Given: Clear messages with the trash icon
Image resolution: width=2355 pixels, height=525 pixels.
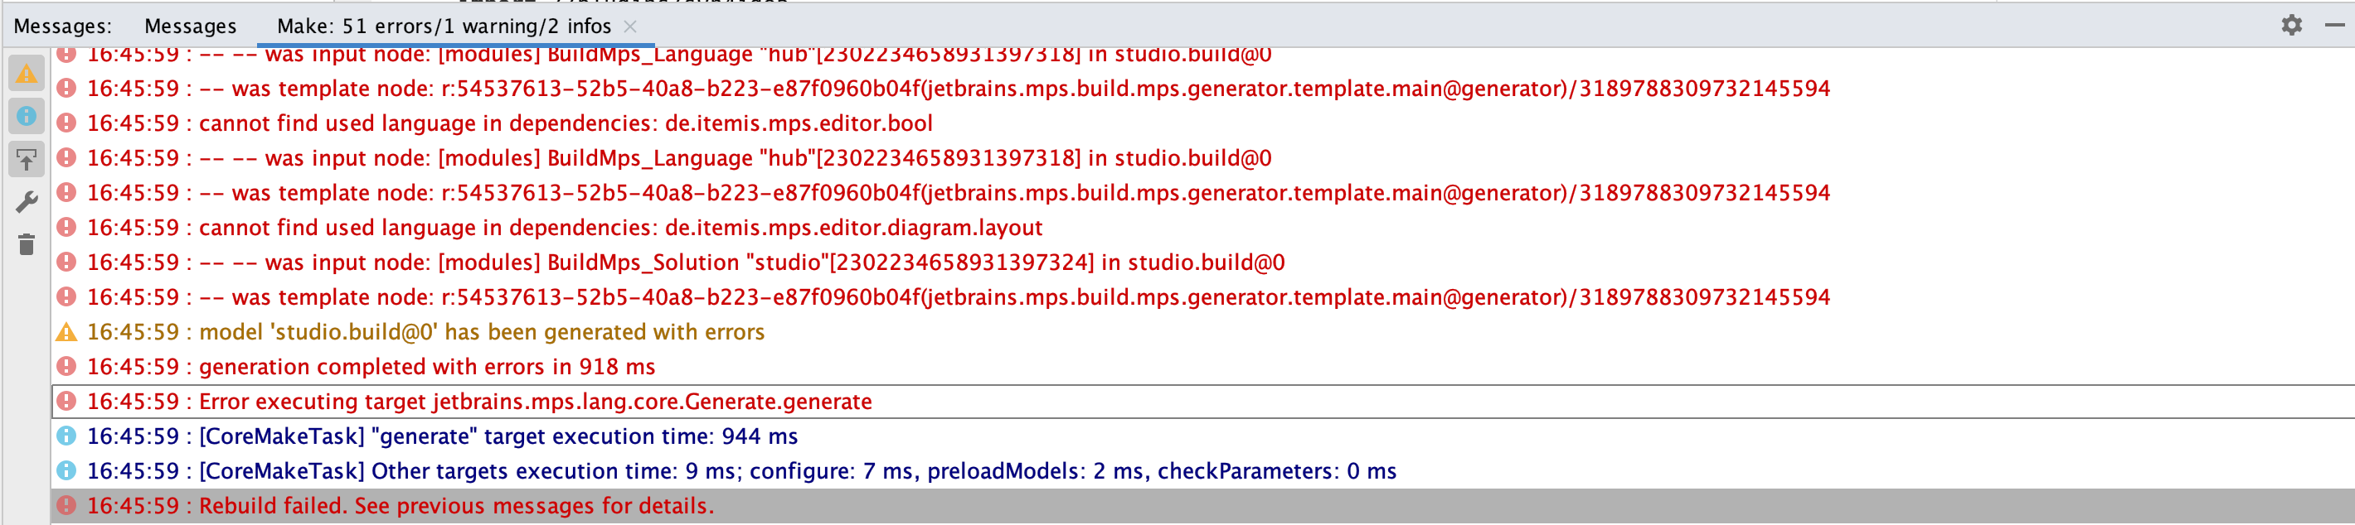Looking at the screenshot, I should [27, 244].
